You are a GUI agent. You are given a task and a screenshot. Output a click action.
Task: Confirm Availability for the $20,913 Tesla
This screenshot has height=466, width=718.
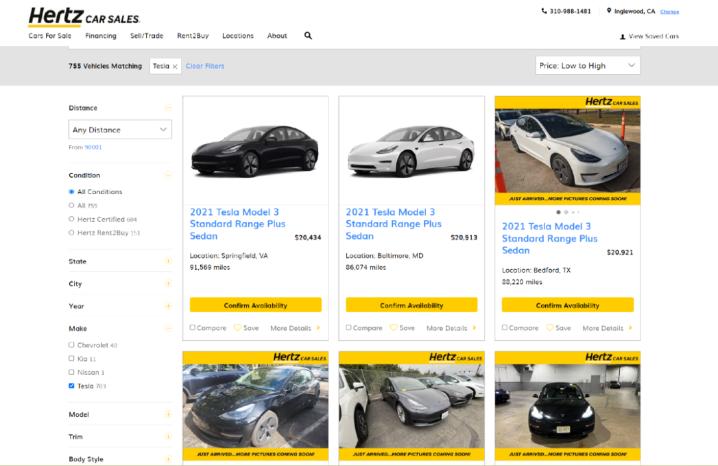coord(412,305)
